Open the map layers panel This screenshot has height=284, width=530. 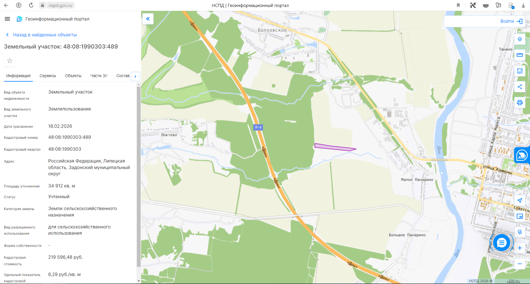tap(520, 39)
